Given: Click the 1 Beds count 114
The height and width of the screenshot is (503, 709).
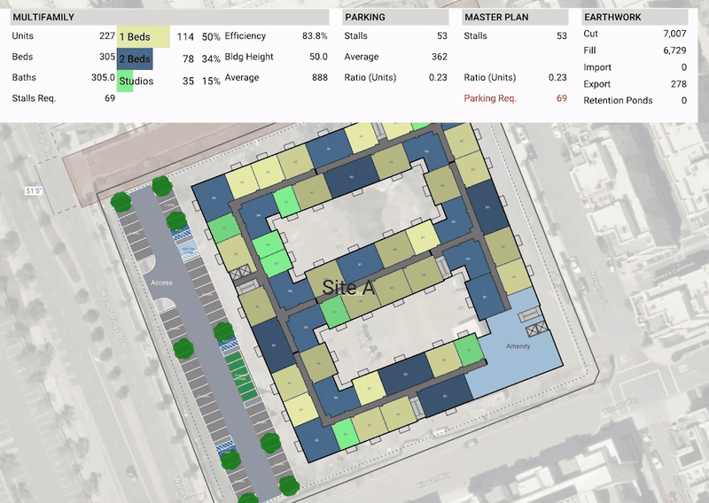Looking at the screenshot, I should point(185,36).
